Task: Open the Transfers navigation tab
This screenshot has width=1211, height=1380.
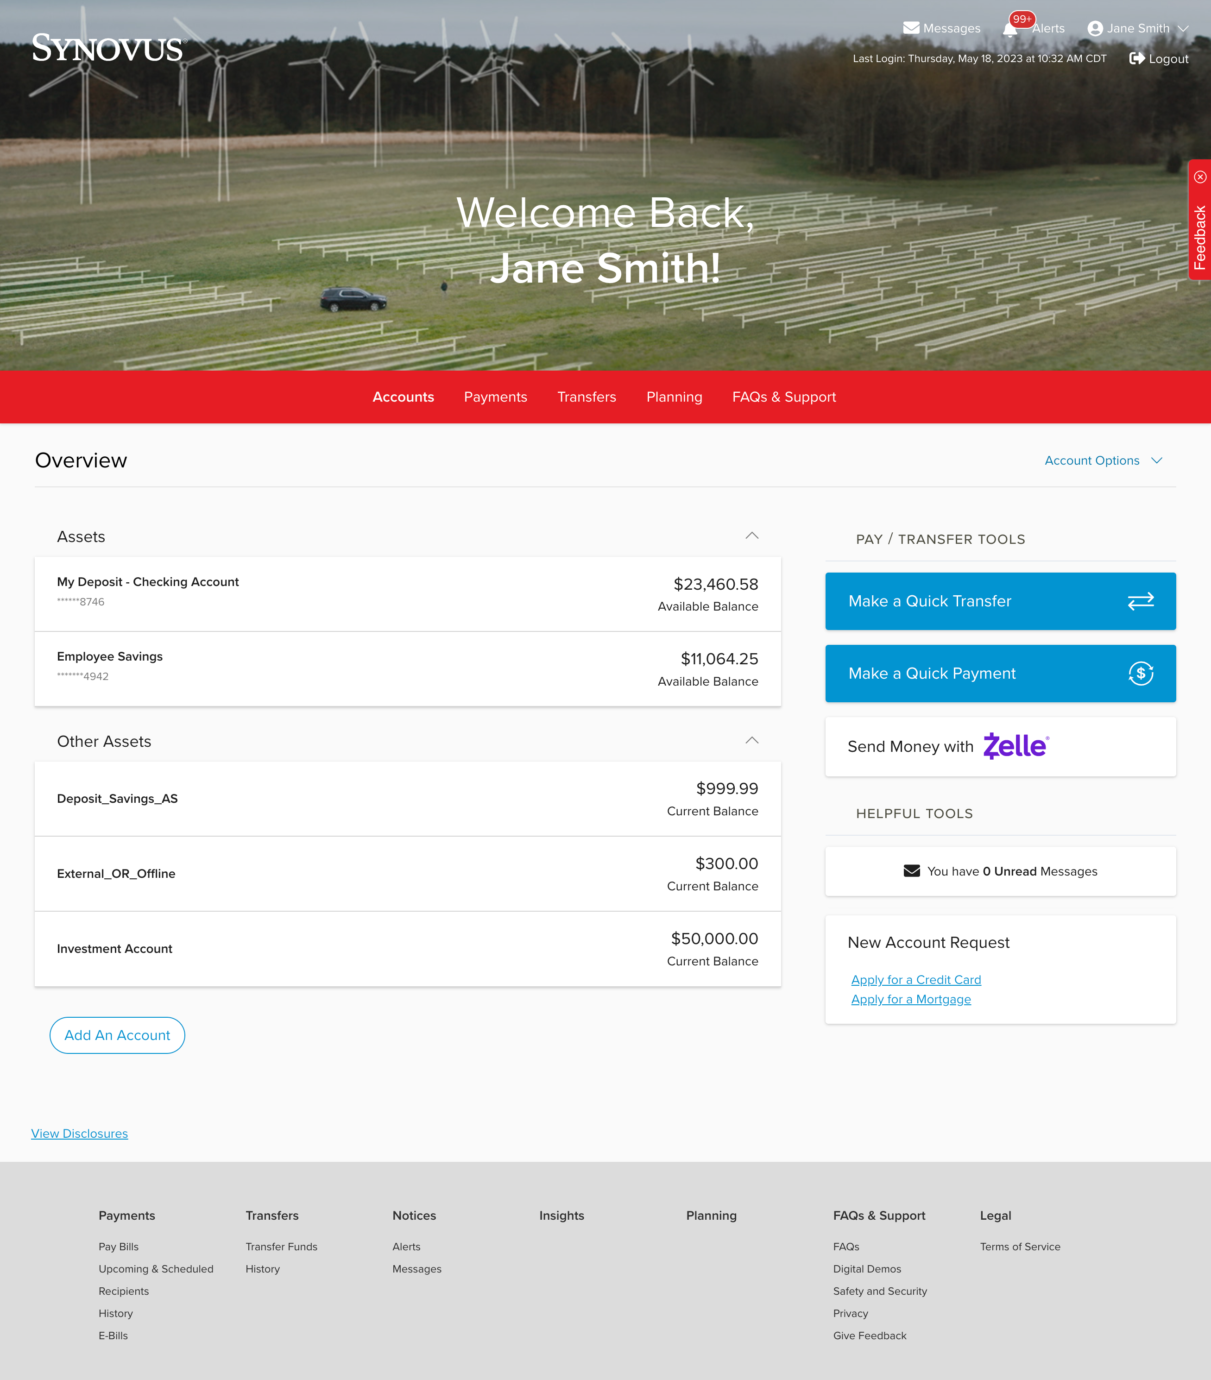Action: pyautogui.click(x=586, y=397)
